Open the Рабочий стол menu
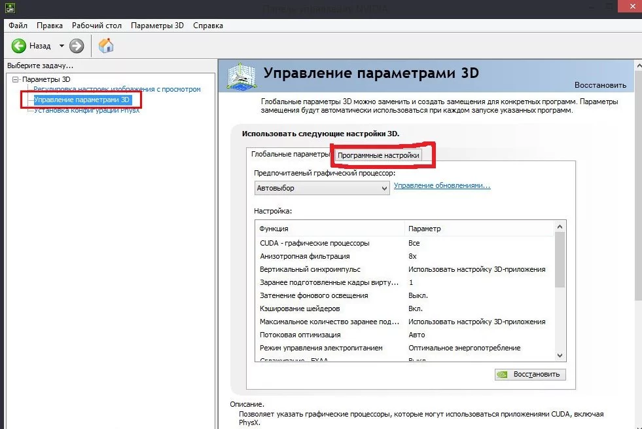The height and width of the screenshot is (429, 642). tap(97, 26)
